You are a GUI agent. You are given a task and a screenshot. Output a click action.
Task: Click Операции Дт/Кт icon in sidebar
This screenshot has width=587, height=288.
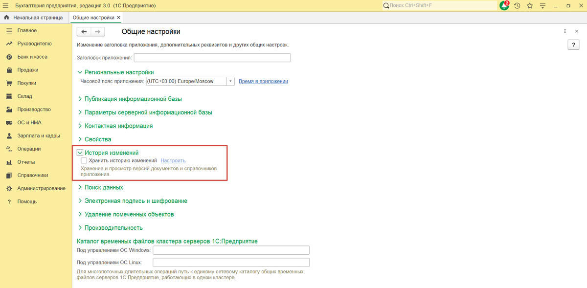tap(9, 149)
